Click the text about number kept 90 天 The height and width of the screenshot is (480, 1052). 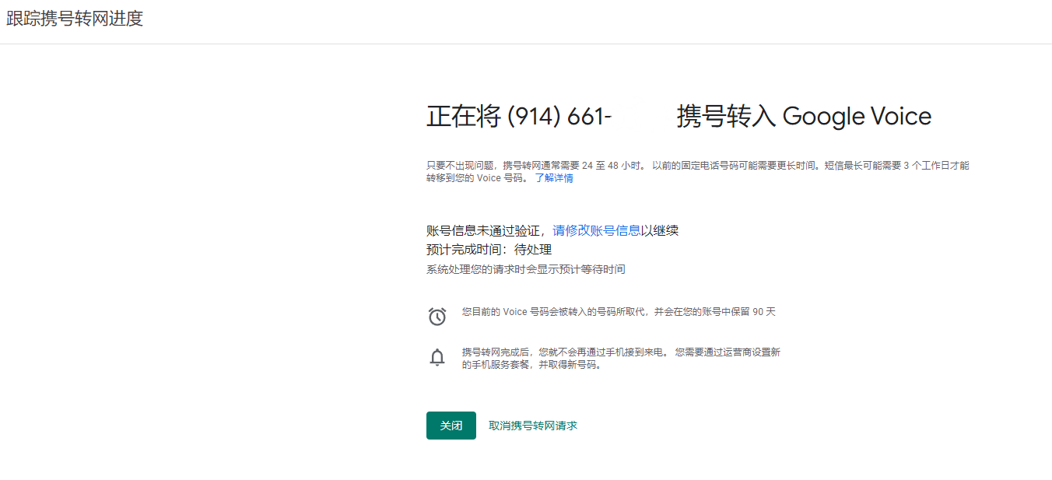(619, 312)
